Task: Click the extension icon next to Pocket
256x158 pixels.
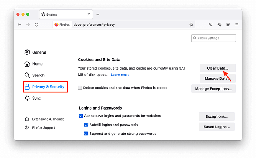Action: pyautogui.click(x=219, y=24)
